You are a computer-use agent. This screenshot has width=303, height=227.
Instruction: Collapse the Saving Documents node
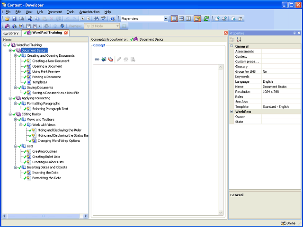click(16, 87)
